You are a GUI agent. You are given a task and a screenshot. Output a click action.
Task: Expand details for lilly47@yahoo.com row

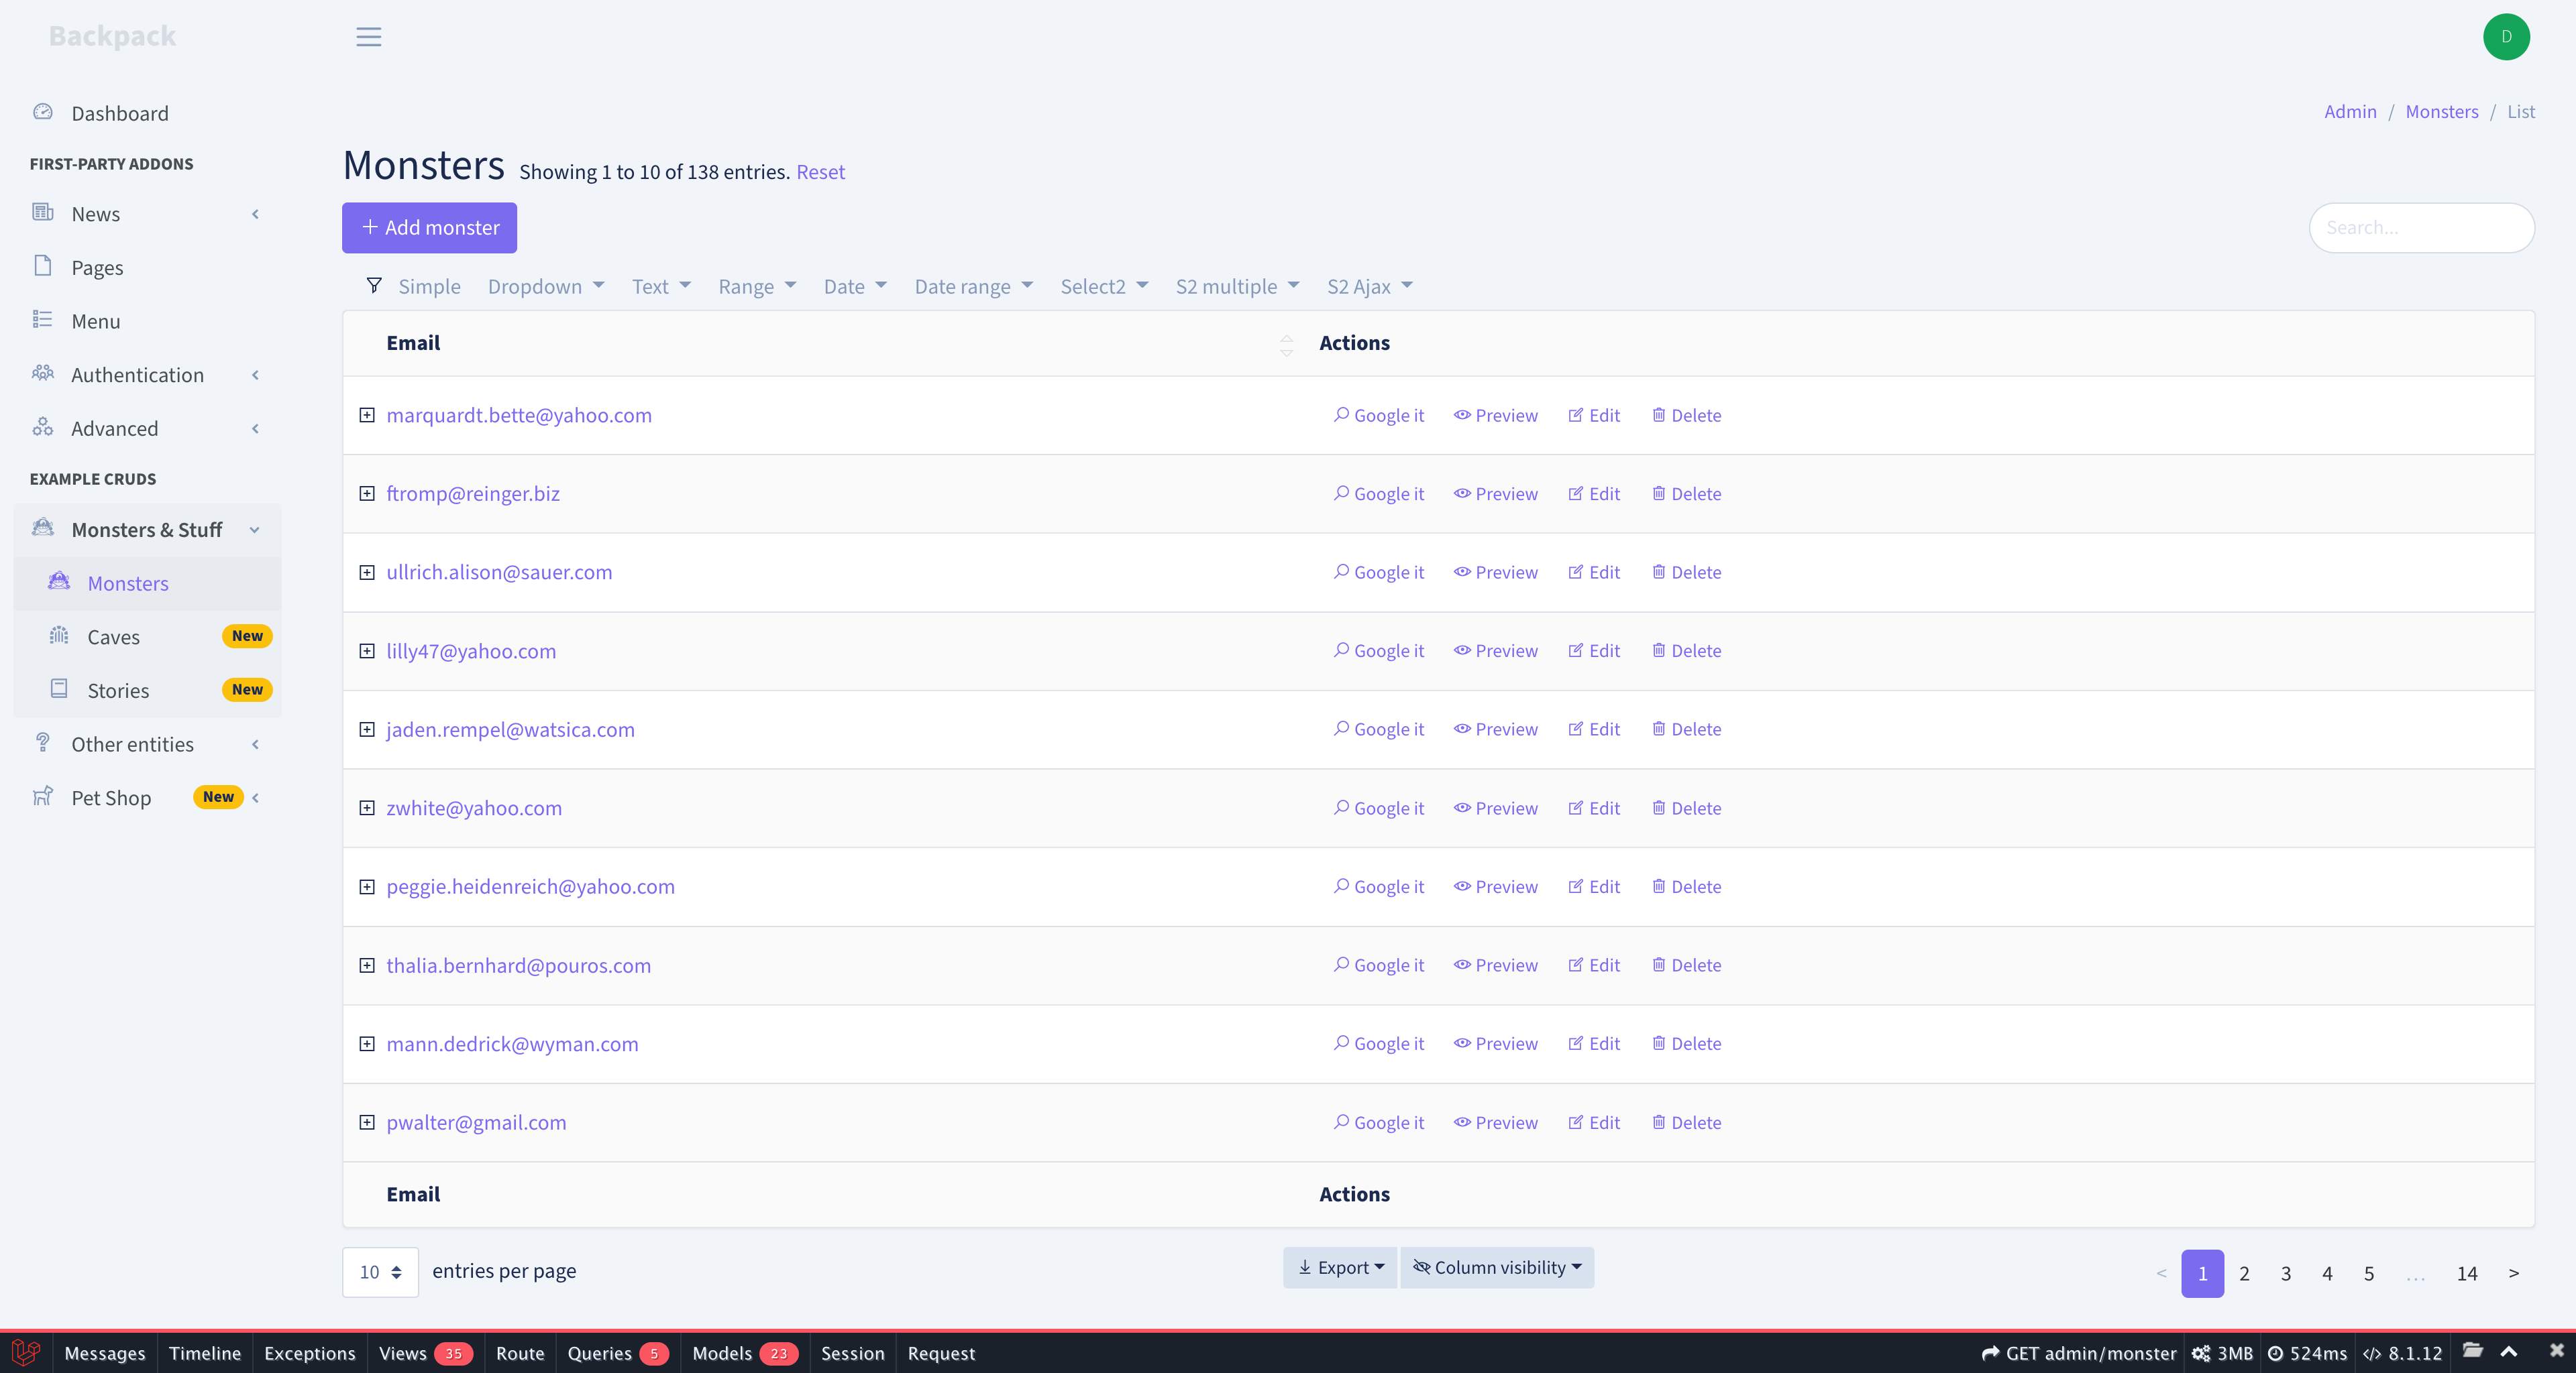click(367, 650)
